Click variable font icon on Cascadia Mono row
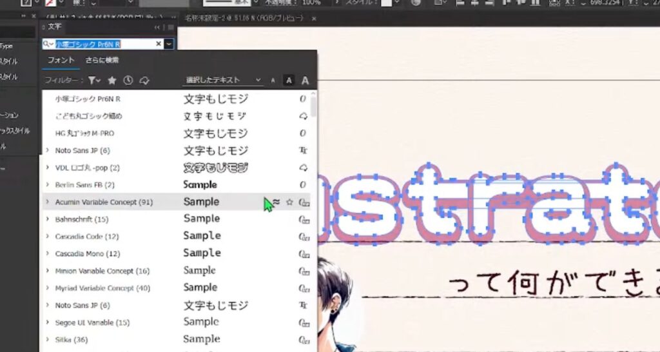 [304, 254]
